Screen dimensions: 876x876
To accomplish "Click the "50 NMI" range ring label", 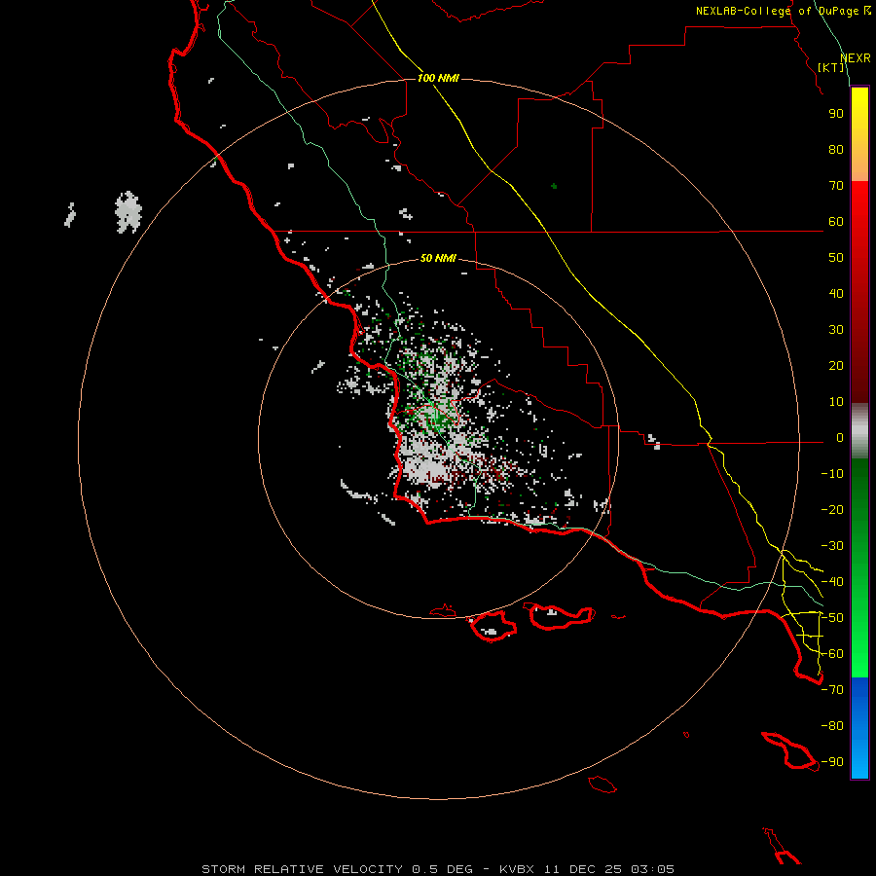I will (438, 258).
